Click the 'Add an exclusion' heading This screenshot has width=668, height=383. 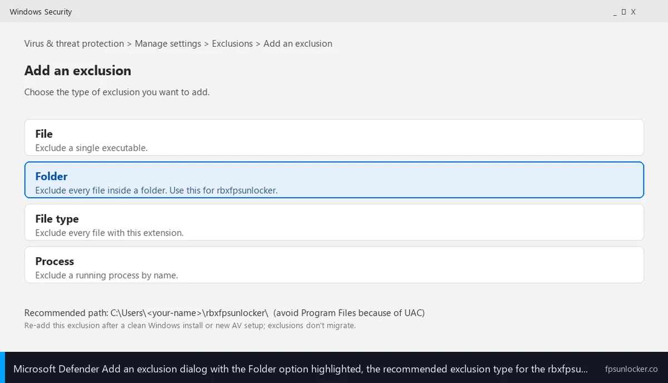[x=78, y=71]
